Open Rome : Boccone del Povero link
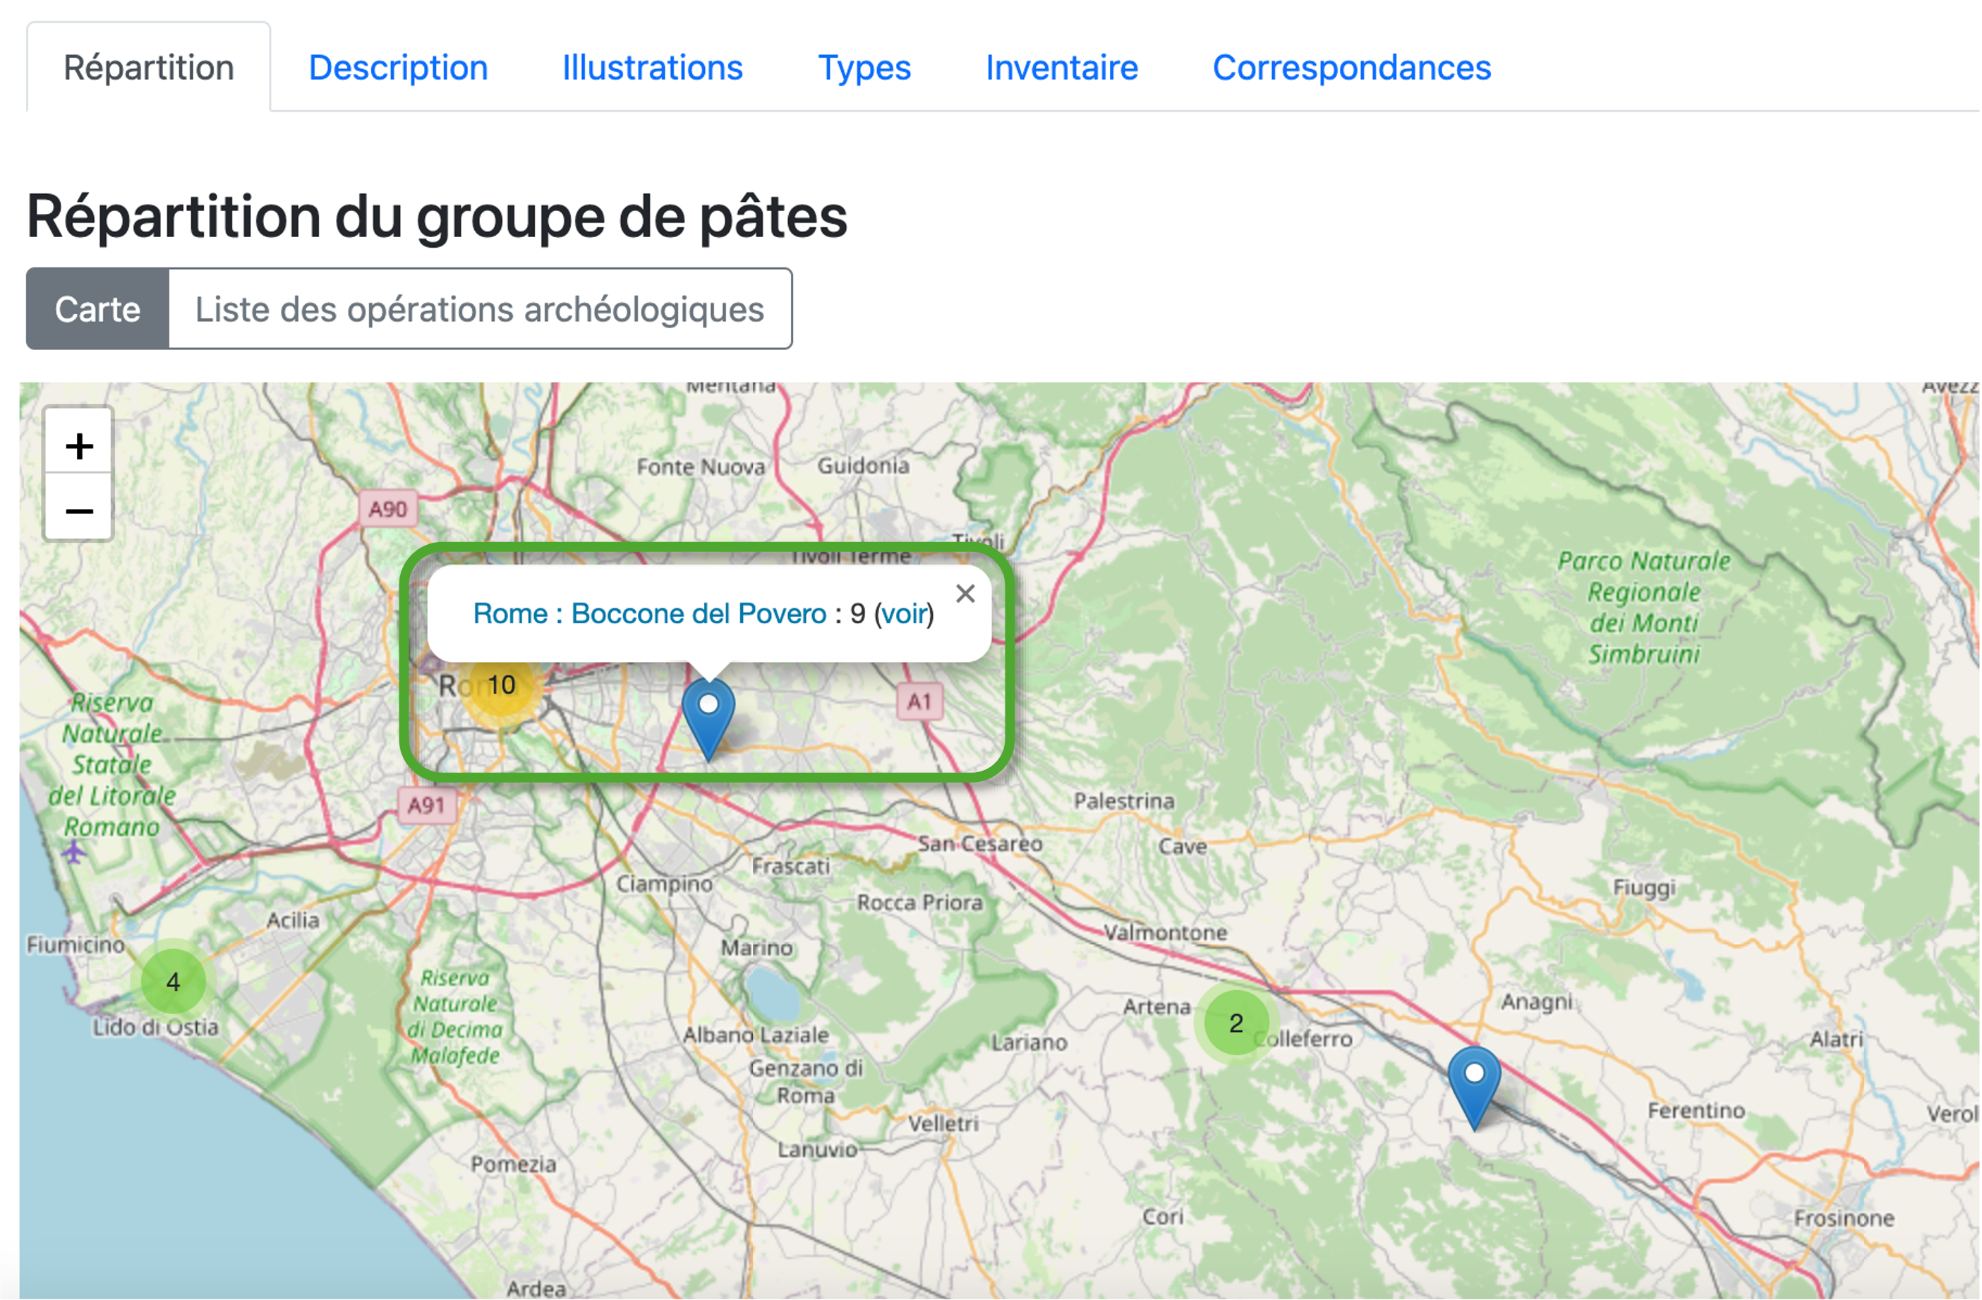 [x=650, y=614]
